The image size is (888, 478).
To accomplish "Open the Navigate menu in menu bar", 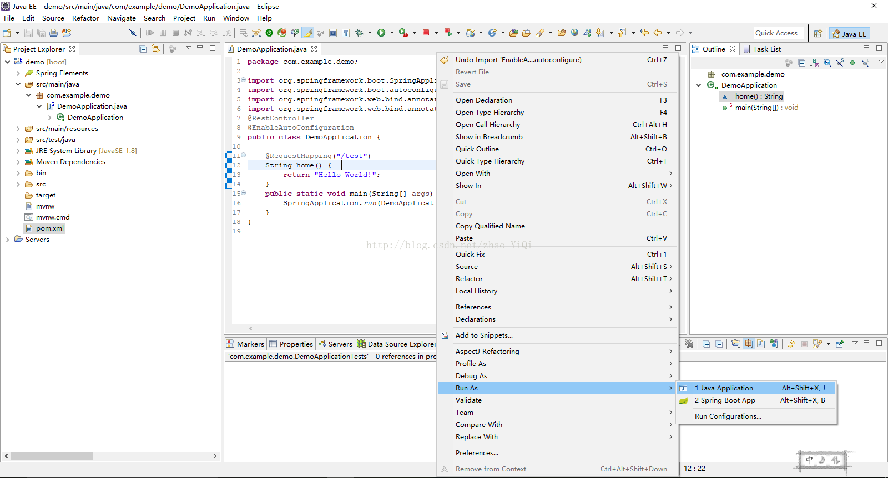I will (122, 18).
